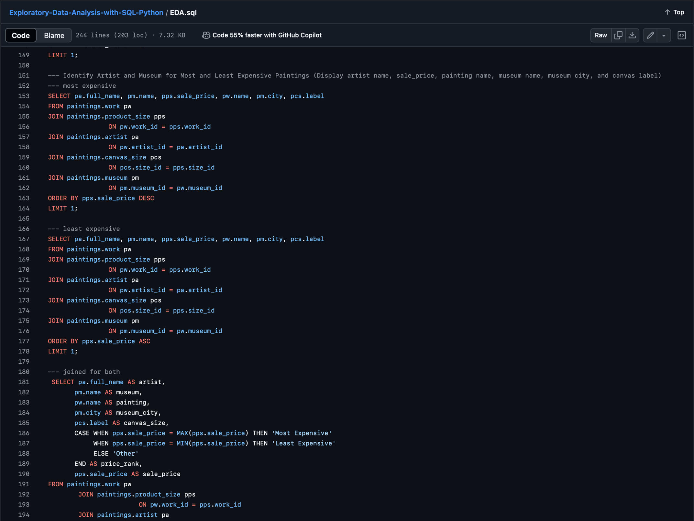
Task: Expand the edit options dropdown arrow
Action: [664, 35]
